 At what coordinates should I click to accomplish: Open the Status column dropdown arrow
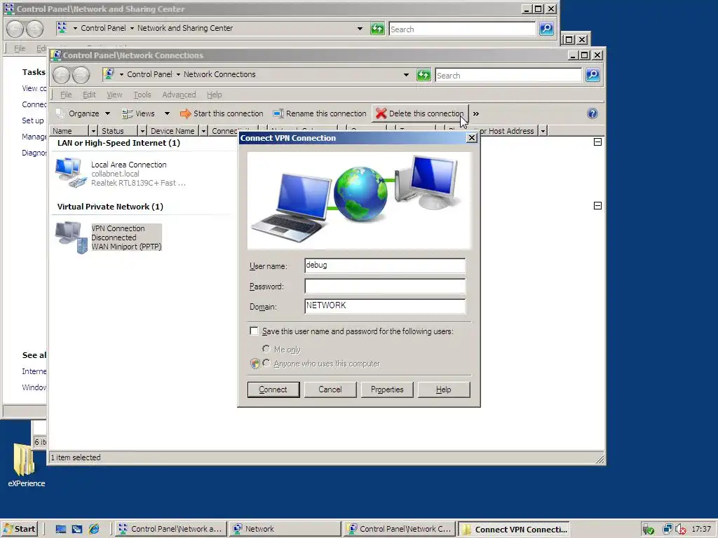142,131
